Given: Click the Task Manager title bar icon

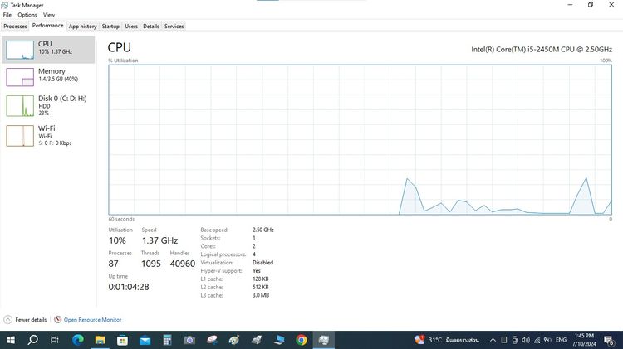Looking at the screenshot, I should point(5,5).
